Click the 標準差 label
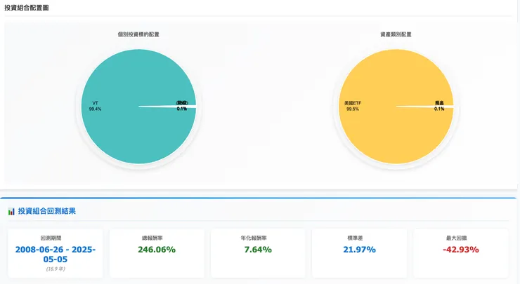Screen dimensions: 520x284 [x=355, y=238]
